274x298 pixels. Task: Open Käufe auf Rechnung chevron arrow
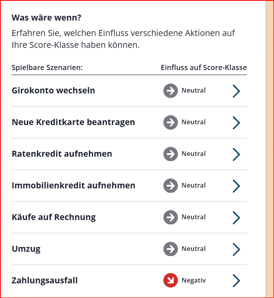pyautogui.click(x=236, y=217)
